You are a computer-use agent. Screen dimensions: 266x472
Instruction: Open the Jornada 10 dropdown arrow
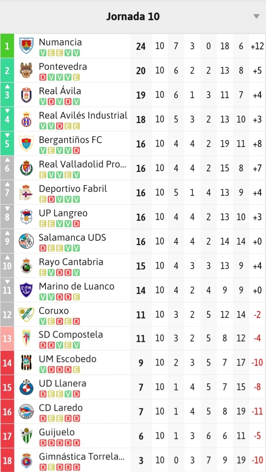tap(256, 16)
